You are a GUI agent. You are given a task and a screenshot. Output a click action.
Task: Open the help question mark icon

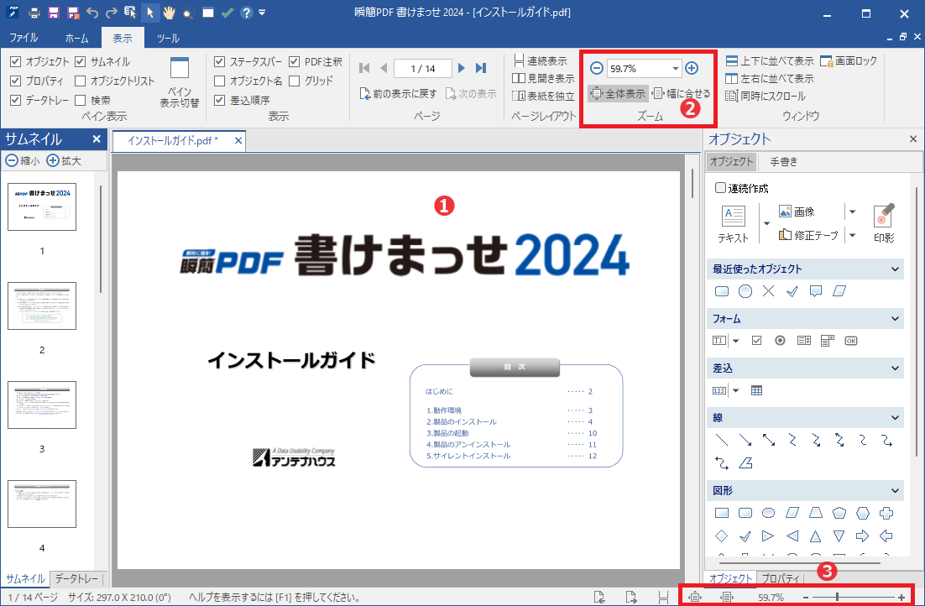coord(247,13)
